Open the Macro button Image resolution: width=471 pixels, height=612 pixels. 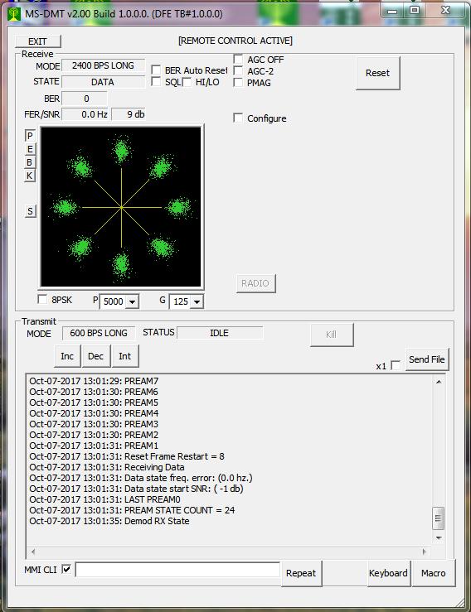pyautogui.click(x=434, y=573)
